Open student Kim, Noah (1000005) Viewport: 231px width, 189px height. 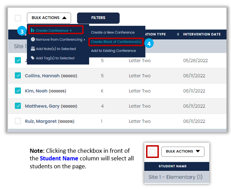tap(45, 91)
